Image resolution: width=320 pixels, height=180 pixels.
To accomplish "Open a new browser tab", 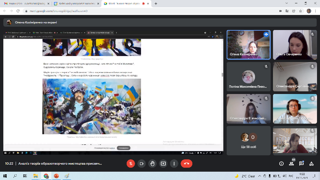I will 156,4.
